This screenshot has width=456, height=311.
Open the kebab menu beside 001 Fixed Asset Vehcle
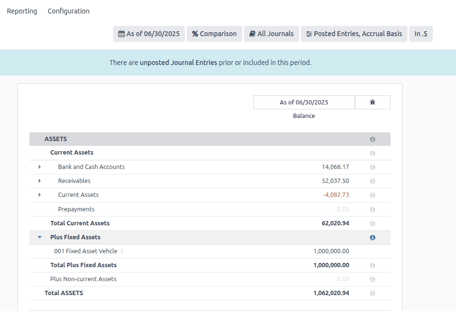122,251
